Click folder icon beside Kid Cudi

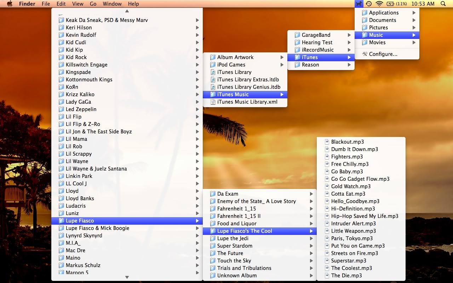(x=61, y=42)
